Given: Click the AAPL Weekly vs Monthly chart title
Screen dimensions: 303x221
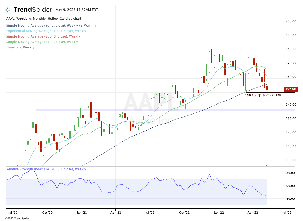Looking at the screenshot, I should click(x=44, y=19).
